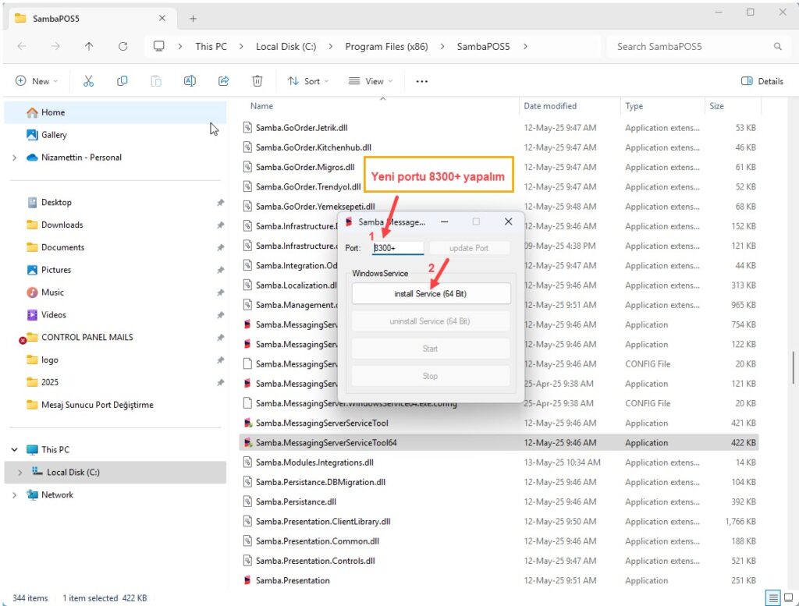Click the search magnifier icon

tap(778, 46)
